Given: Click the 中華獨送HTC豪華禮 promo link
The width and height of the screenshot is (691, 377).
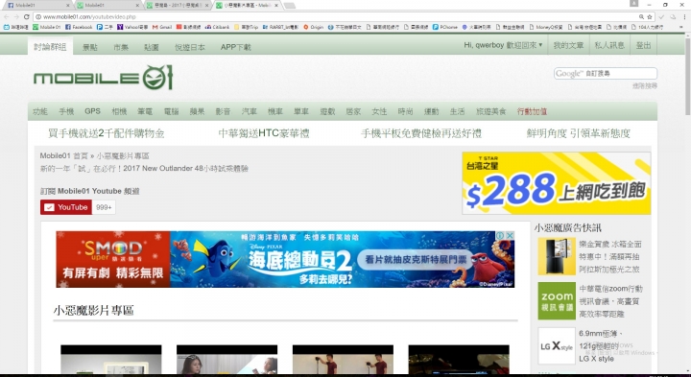Looking at the screenshot, I should tap(264, 133).
